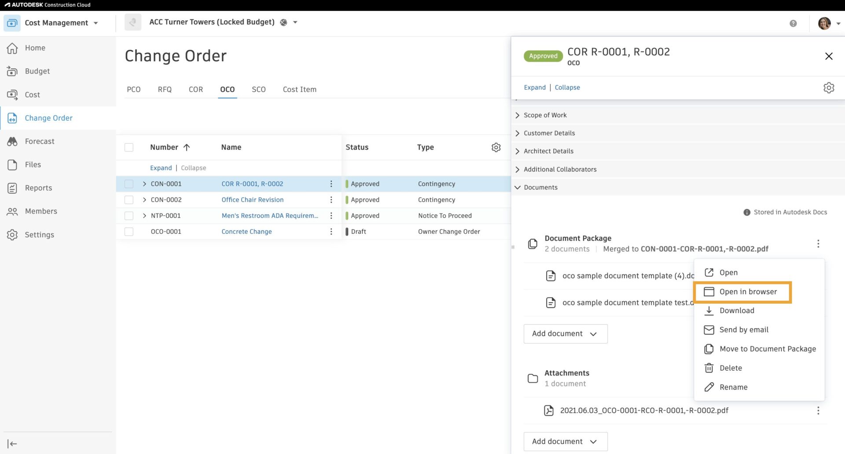
Task: Collapse the left navigation sidebar
Action: [12, 444]
